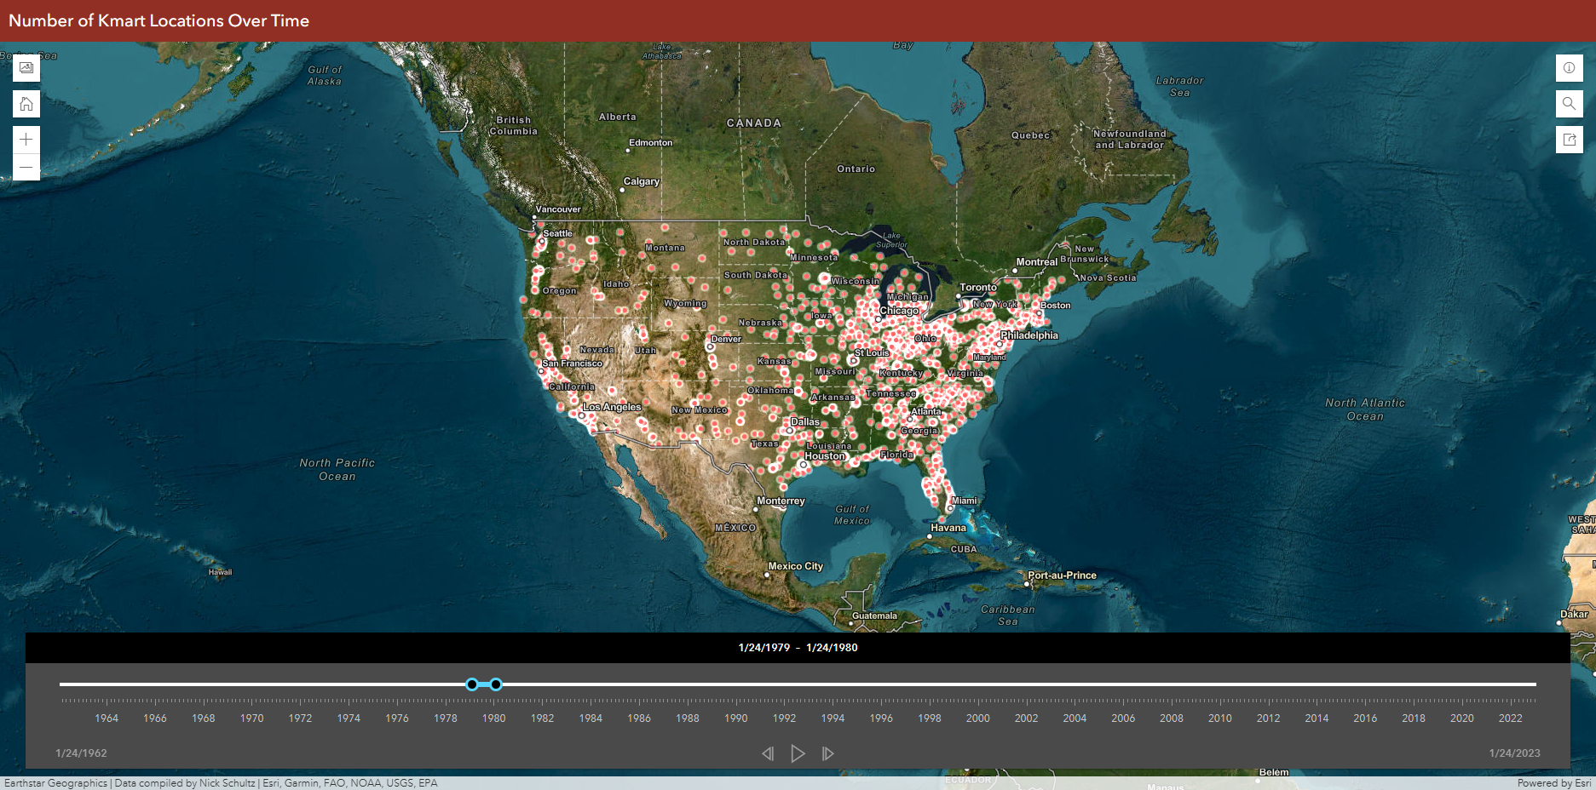This screenshot has width=1596, height=790.
Task: Click the Philadelphia label on map
Action: 1028,335
